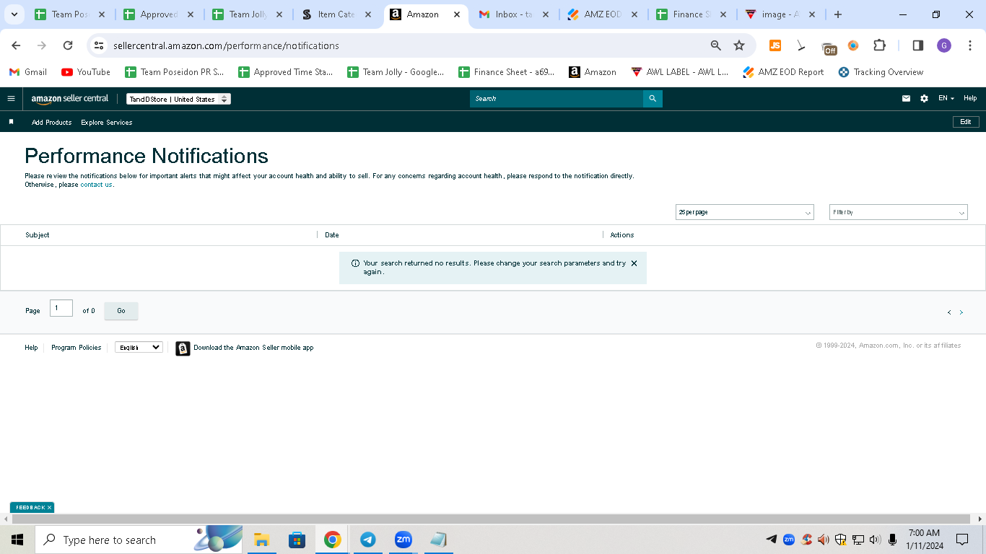The width and height of the screenshot is (986, 554).
Task: Click the orange JS extension icon
Action: 775,45
